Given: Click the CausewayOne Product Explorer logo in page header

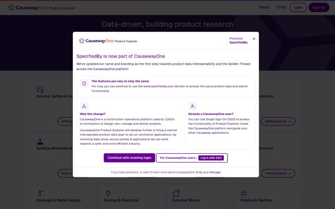Looking at the screenshot, I should [42, 8].
